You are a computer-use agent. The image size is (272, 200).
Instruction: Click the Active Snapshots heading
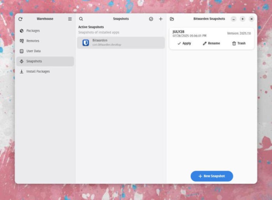(x=91, y=27)
